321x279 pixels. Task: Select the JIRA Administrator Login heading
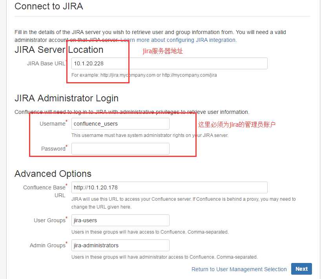(67, 98)
